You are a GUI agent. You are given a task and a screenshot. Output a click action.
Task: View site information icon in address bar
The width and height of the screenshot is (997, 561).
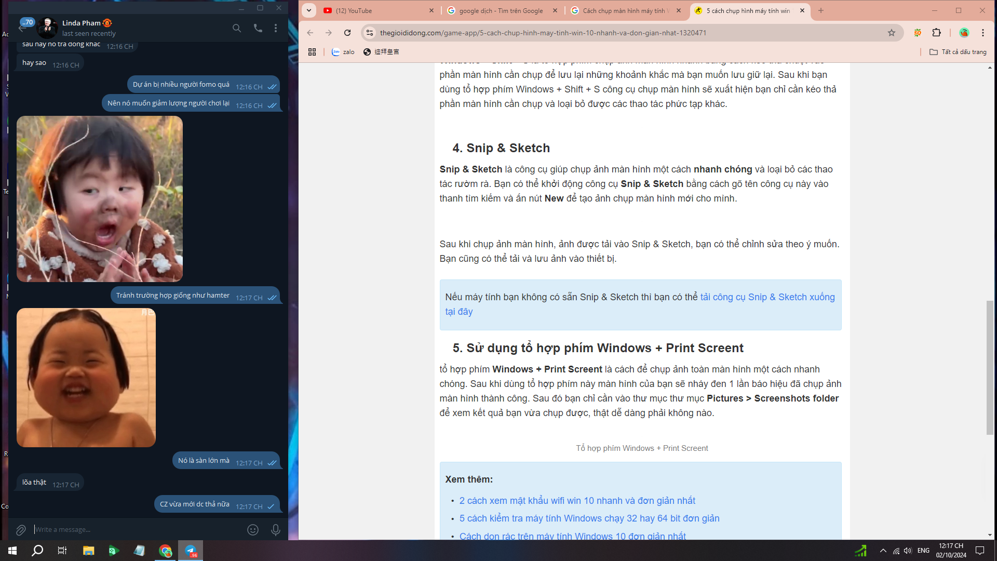coord(370,33)
